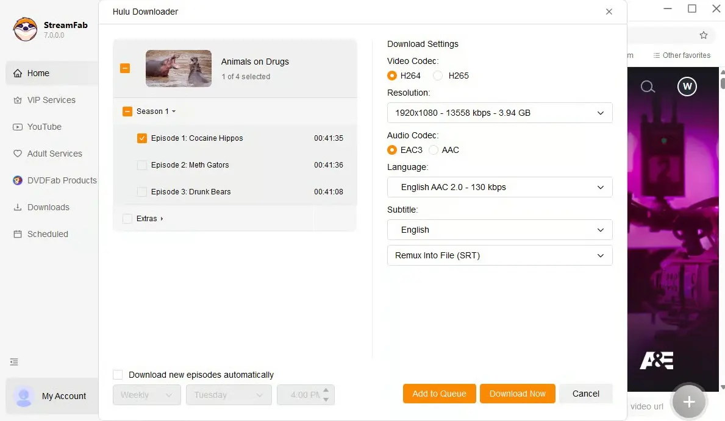Open VIP Services in sidebar
725x421 pixels.
(x=52, y=101)
